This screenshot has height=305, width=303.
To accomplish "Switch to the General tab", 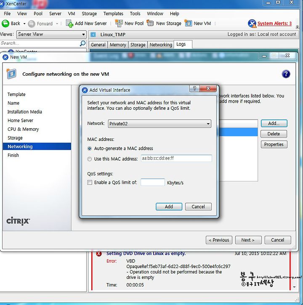I will (98, 45).
